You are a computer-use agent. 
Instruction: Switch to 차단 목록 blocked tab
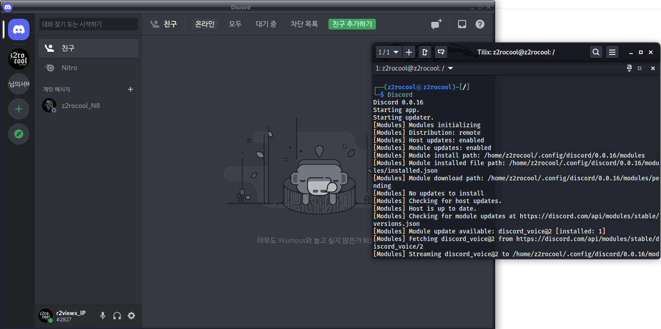click(x=304, y=24)
